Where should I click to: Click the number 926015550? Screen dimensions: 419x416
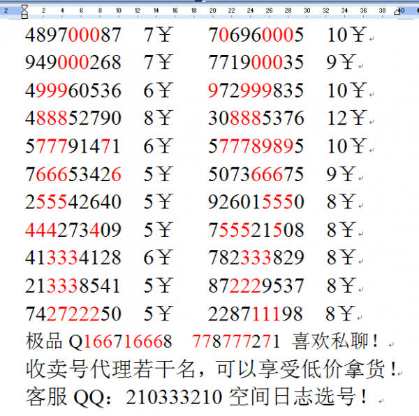tap(256, 202)
